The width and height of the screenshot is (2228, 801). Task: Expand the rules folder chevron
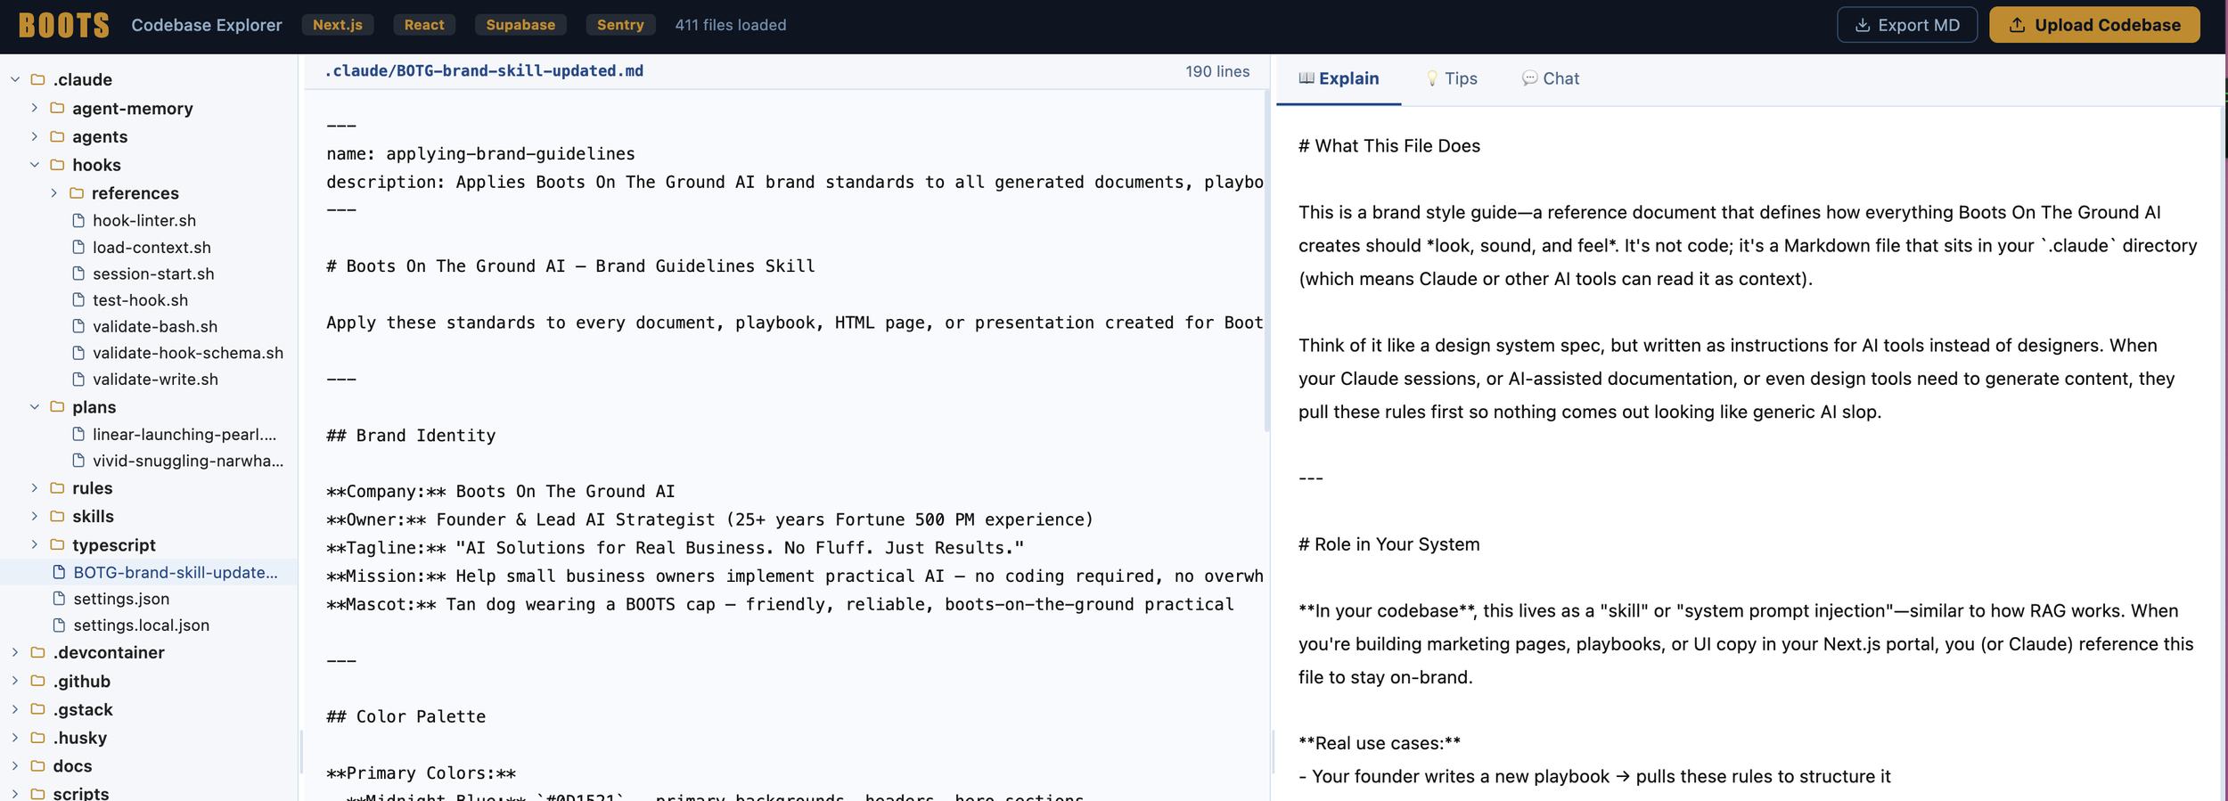coord(35,488)
